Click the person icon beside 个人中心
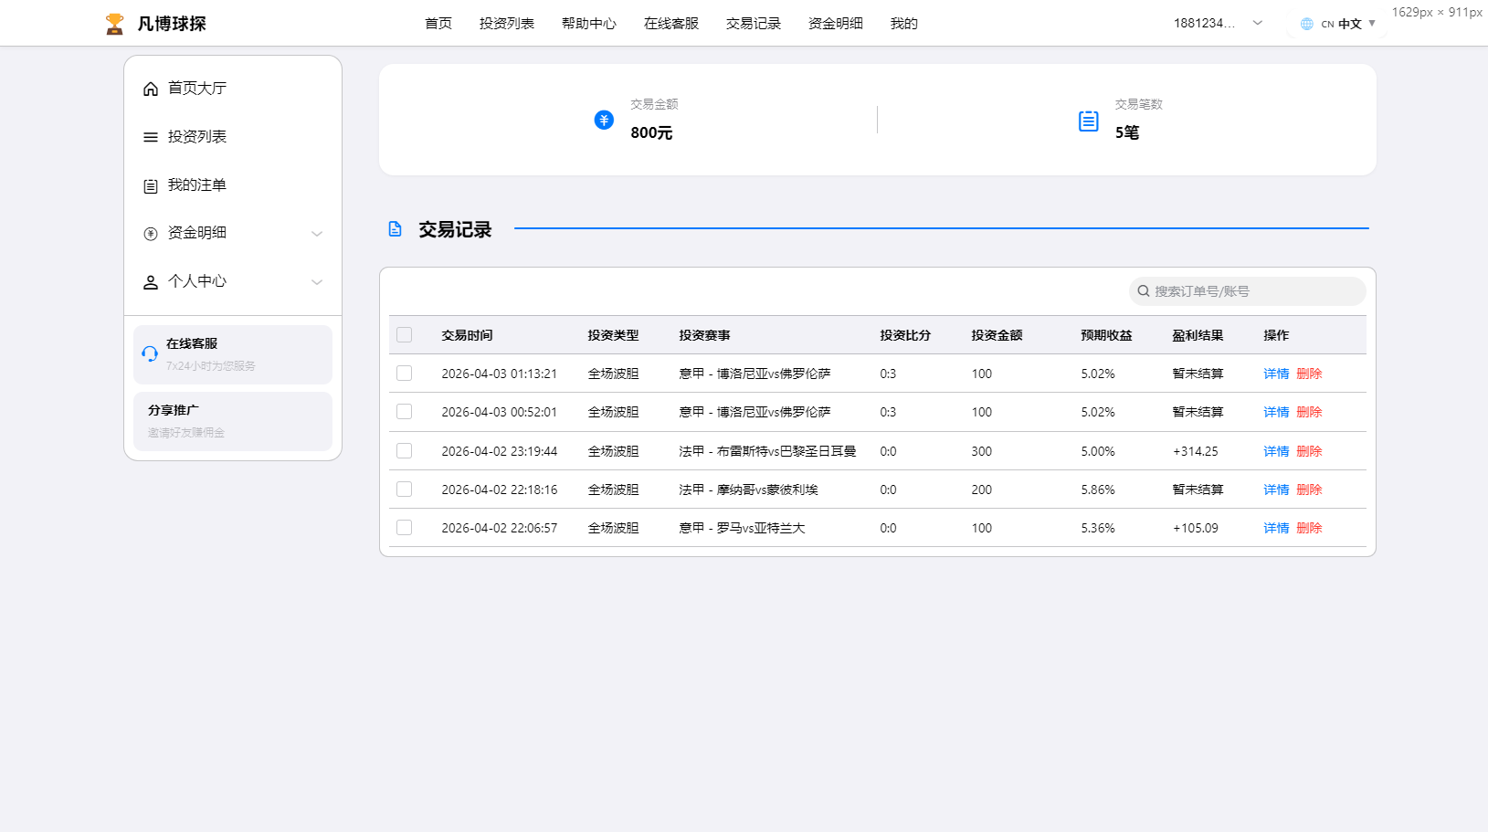This screenshot has width=1488, height=832. point(151,282)
